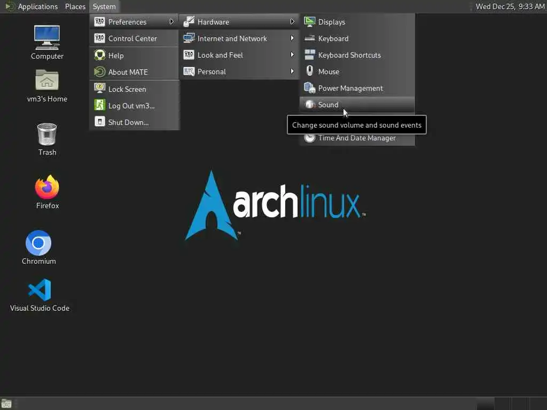
Task: Click the Sound speaker icon
Action: [x=309, y=104]
